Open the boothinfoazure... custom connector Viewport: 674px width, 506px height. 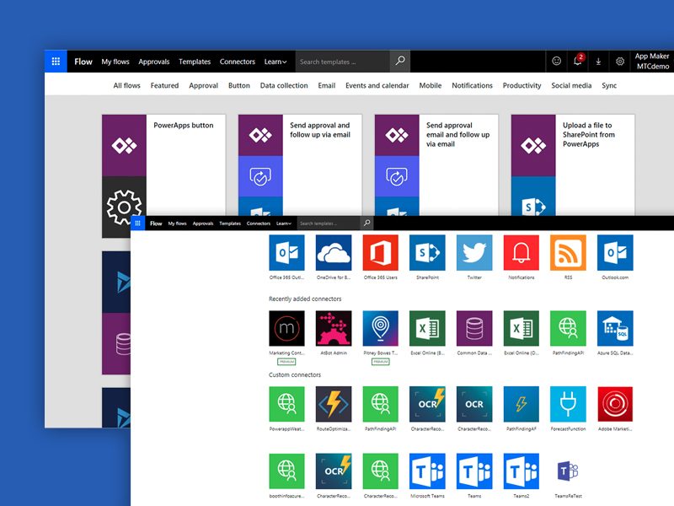pyautogui.click(x=286, y=471)
